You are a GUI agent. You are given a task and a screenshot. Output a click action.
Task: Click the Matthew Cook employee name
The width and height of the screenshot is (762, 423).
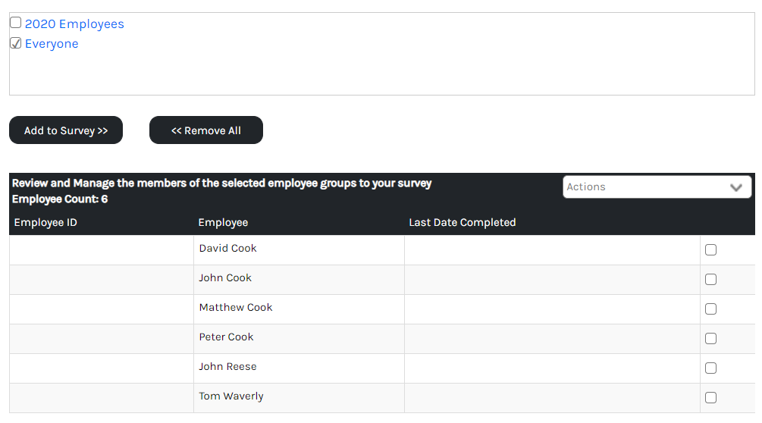(235, 308)
